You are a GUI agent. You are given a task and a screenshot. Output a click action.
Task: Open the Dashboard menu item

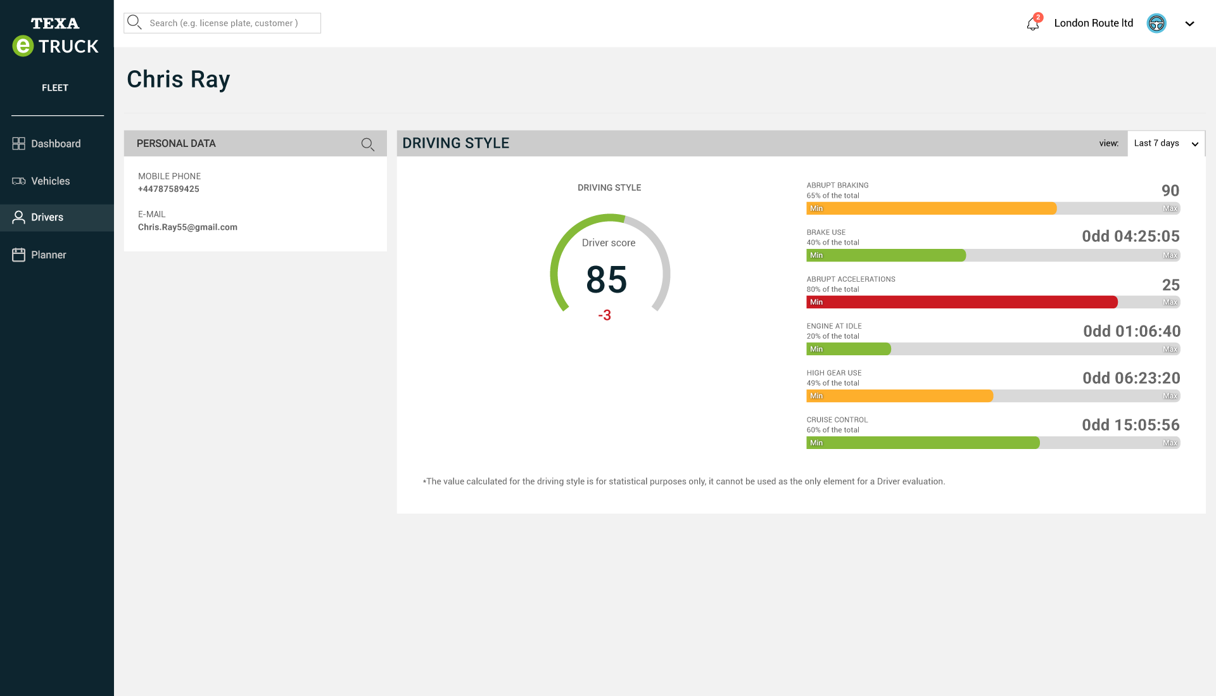point(57,144)
